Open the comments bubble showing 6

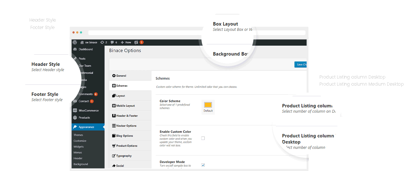coord(114,42)
